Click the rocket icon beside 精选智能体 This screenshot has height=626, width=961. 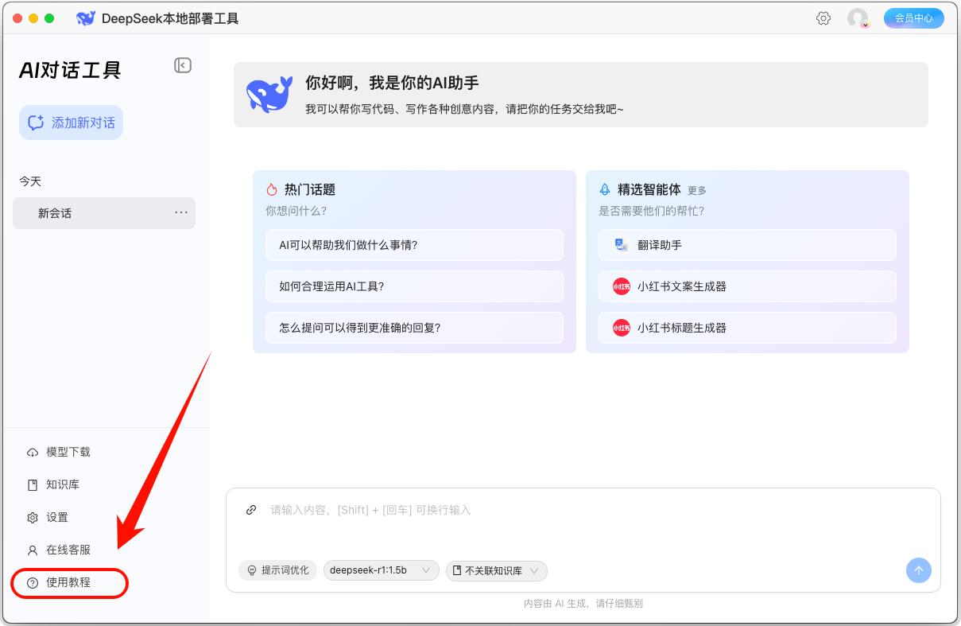[x=605, y=189]
